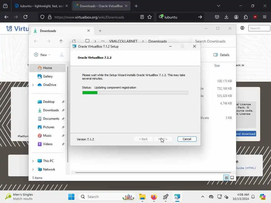The height and width of the screenshot is (203, 271).
Task: Select the Downloads tab in File Explorer
Action: point(62,31)
